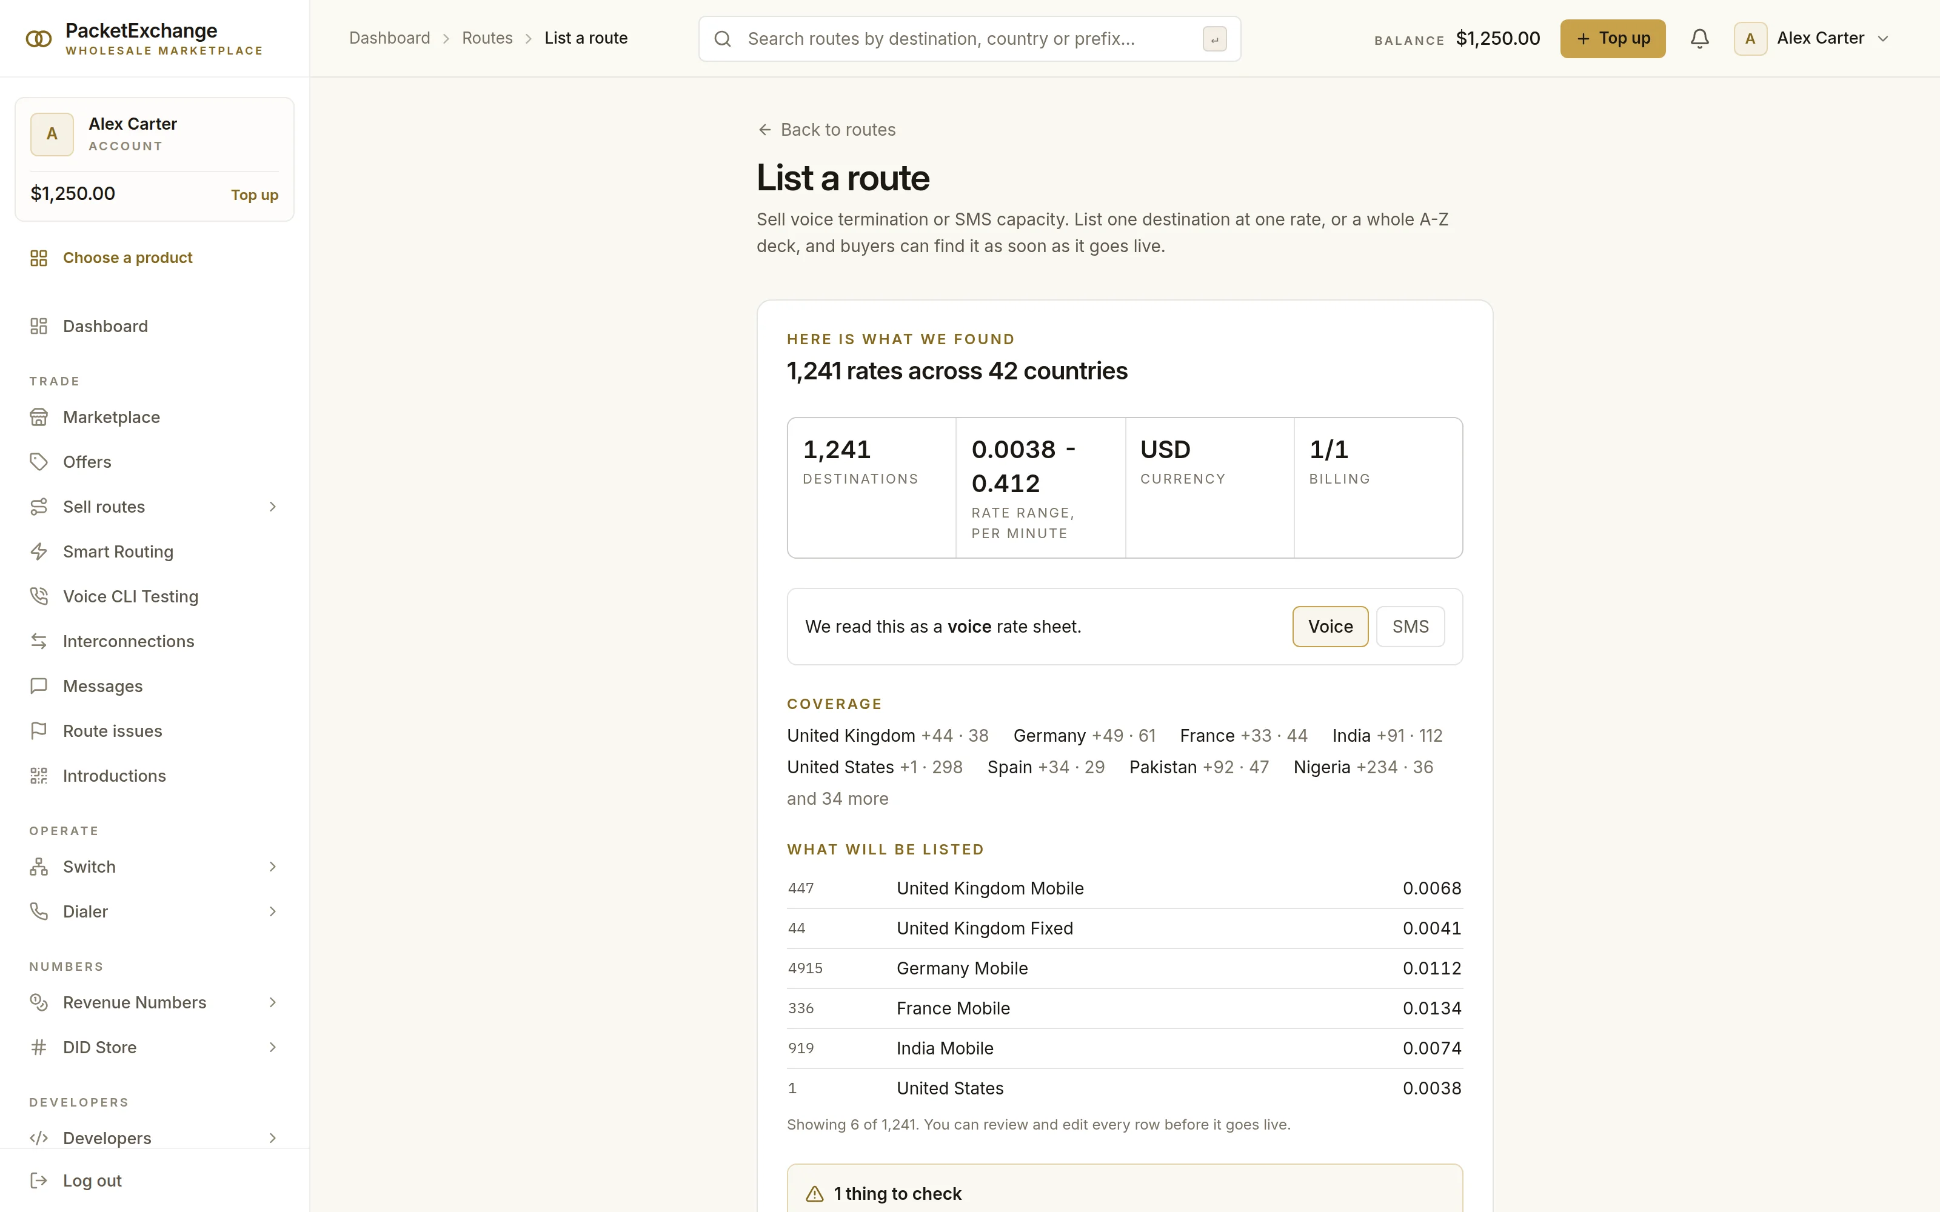Image resolution: width=1940 pixels, height=1212 pixels.
Task: Click the France Mobile row
Action: (x=1125, y=1008)
